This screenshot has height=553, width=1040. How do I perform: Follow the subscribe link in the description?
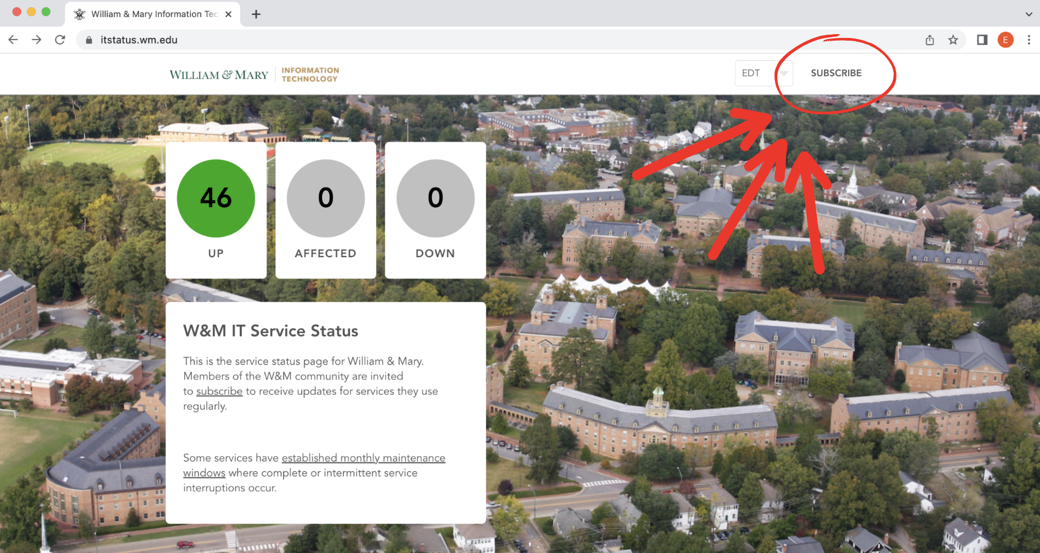(219, 391)
